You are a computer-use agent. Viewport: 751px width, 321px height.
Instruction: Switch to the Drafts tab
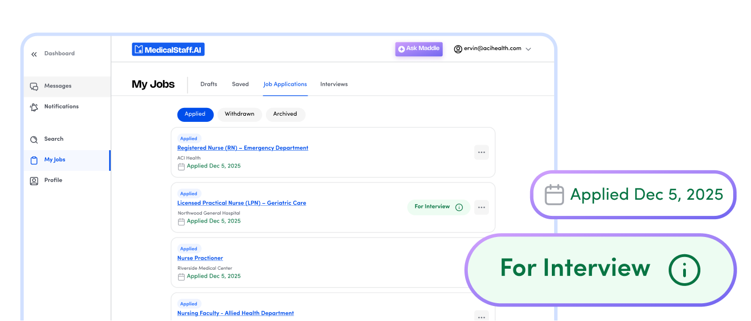click(x=209, y=85)
